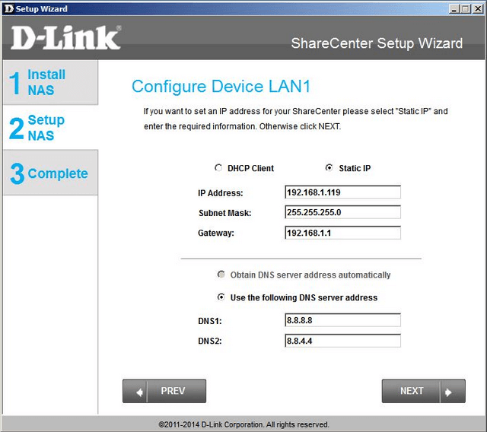
Task: Close the Setup Wizard window
Action: [x=478, y=9]
